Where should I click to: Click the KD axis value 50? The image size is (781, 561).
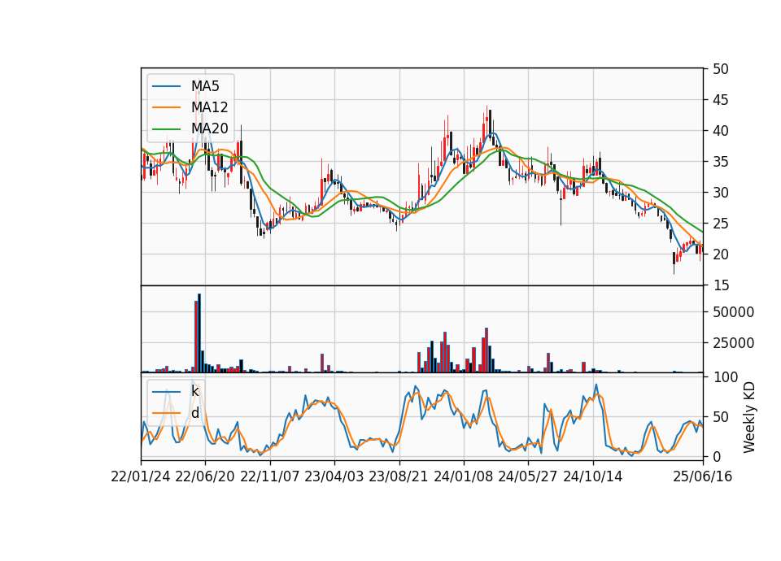point(721,417)
